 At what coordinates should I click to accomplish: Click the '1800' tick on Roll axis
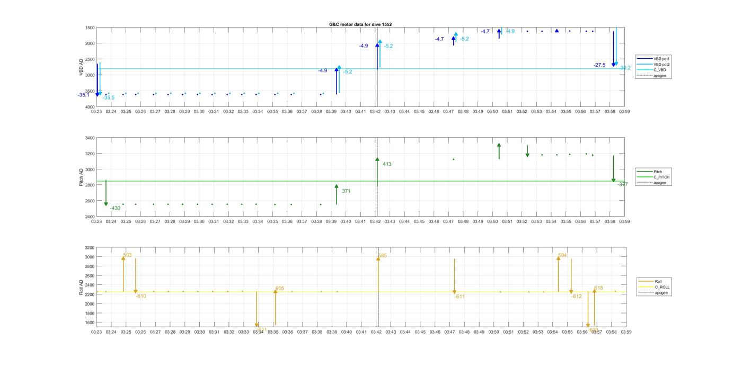click(91, 313)
